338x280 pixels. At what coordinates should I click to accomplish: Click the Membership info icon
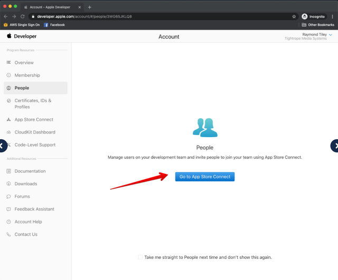(8, 75)
